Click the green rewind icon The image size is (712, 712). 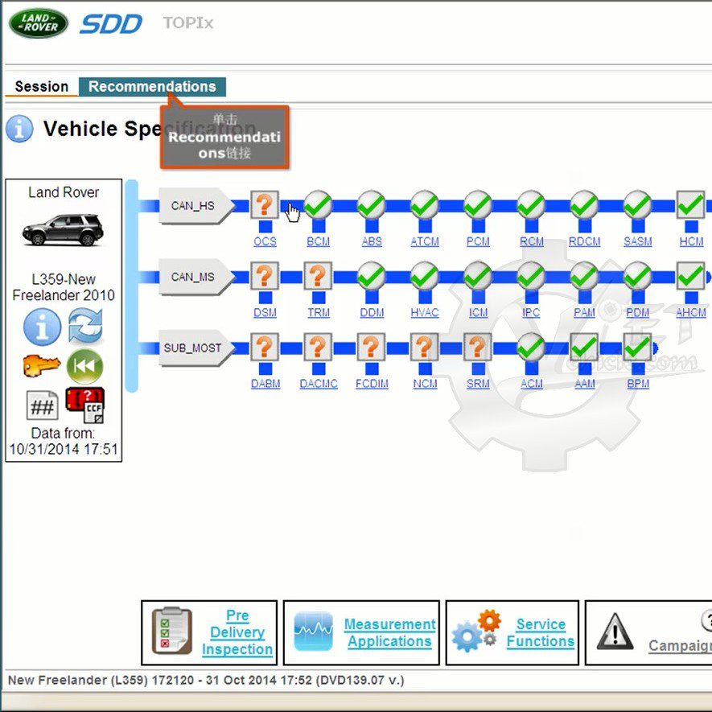pos(85,366)
